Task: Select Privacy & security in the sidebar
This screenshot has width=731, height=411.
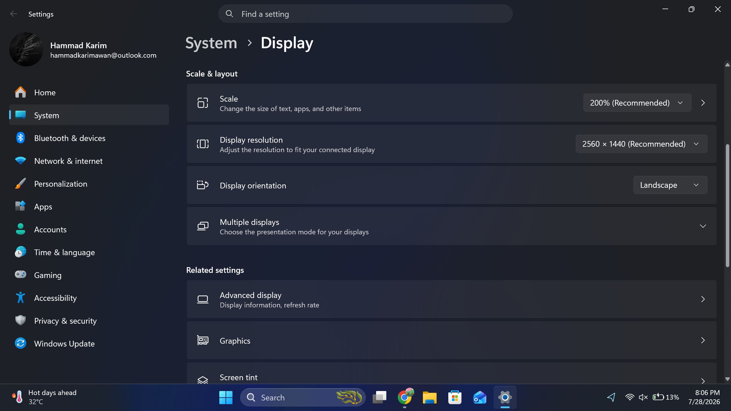Action: tap(89, 321)
